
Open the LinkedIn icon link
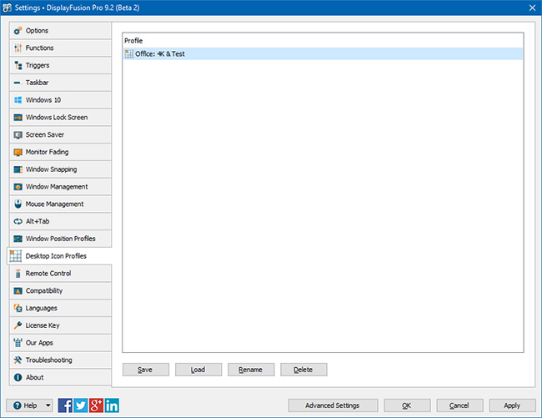pyautogui.click(x=111, y=405)
